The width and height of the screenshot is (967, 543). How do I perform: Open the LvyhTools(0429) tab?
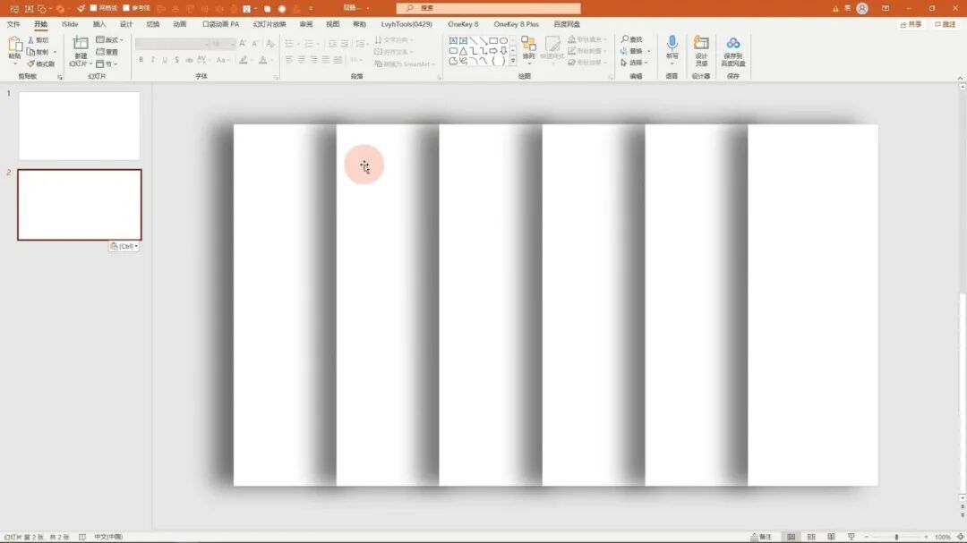coord(406,24)
